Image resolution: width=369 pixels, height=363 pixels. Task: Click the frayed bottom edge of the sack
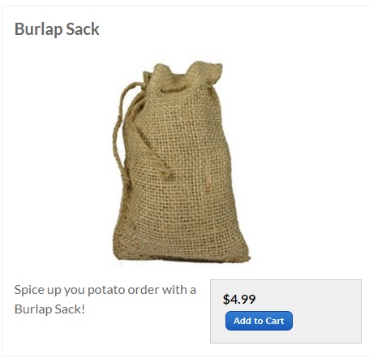coord(181,257)
